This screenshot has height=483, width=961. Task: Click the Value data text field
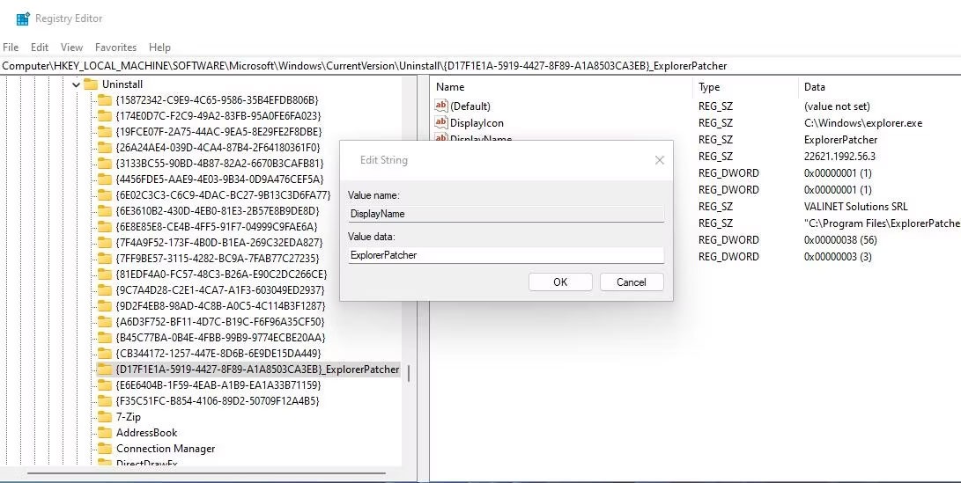[x=506, y=255]
